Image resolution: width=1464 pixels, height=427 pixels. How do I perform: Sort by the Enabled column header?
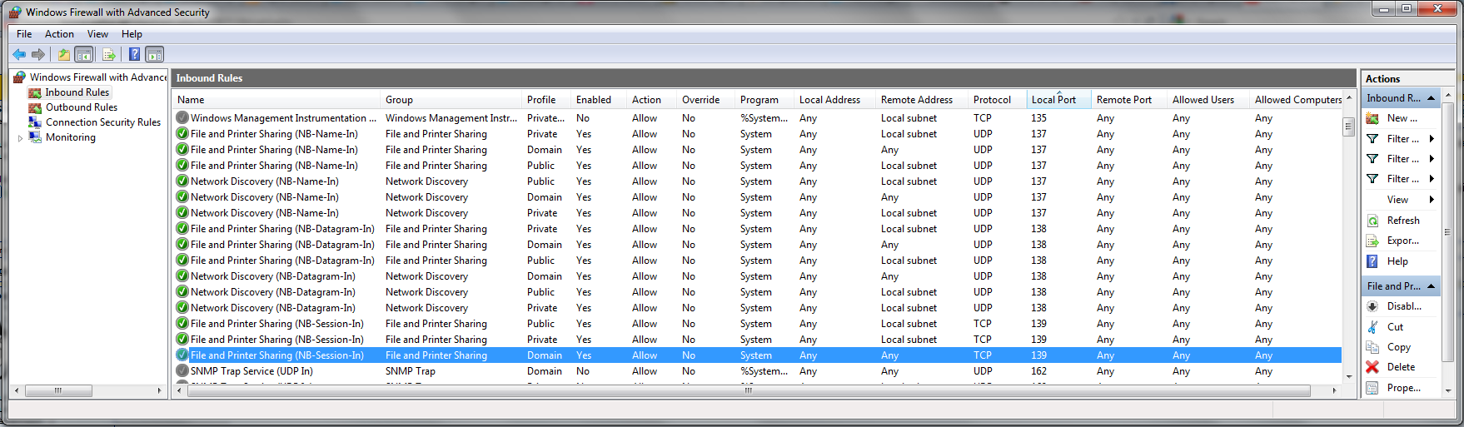click(x=599, y=100)
